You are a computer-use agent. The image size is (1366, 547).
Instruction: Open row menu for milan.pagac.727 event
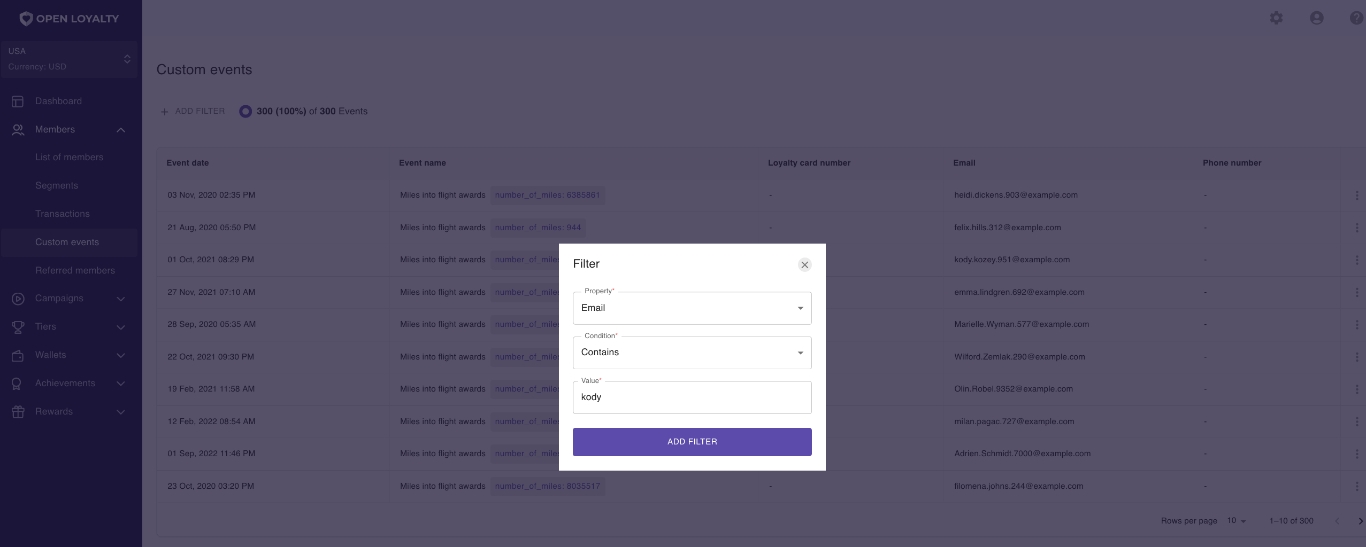(1357, 422)
